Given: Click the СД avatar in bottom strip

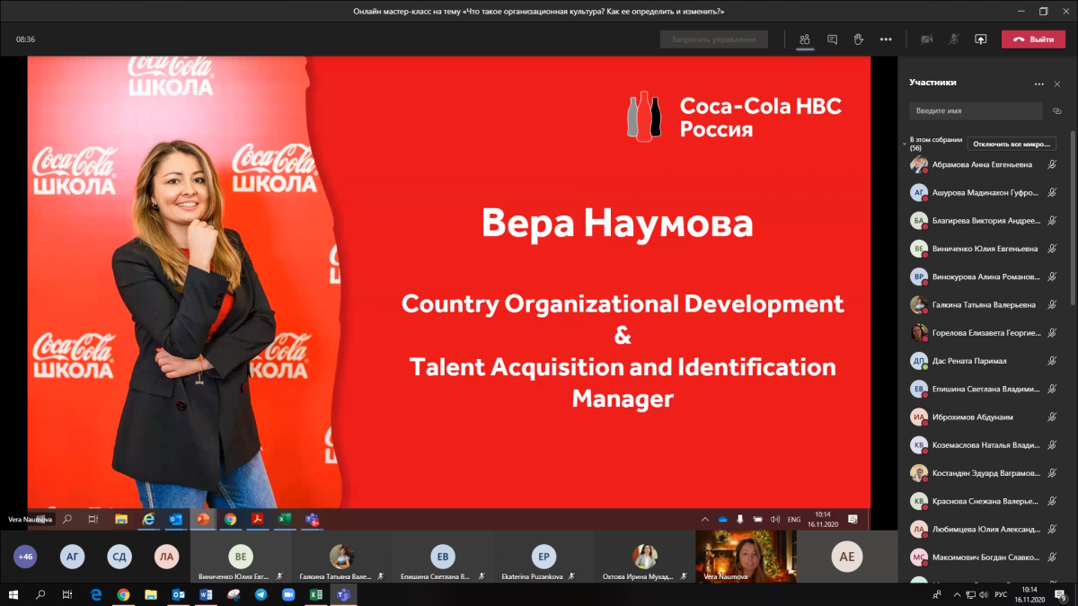Looking at the screenshot, I should [119, 557].
